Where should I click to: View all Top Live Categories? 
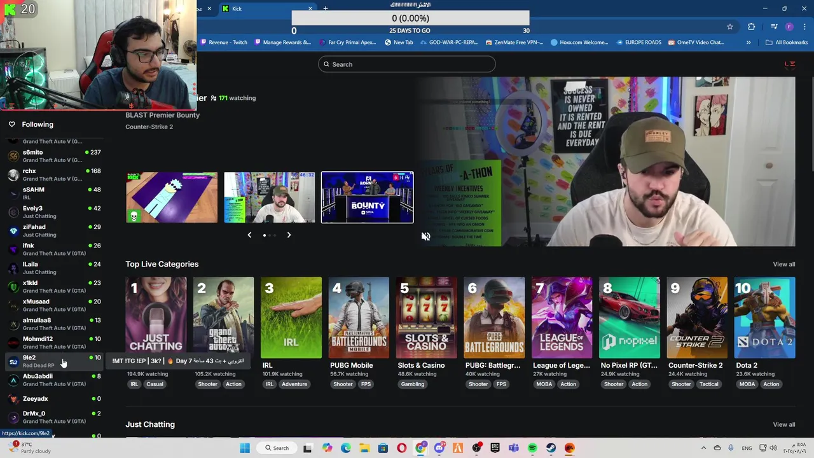click(783, 264)
